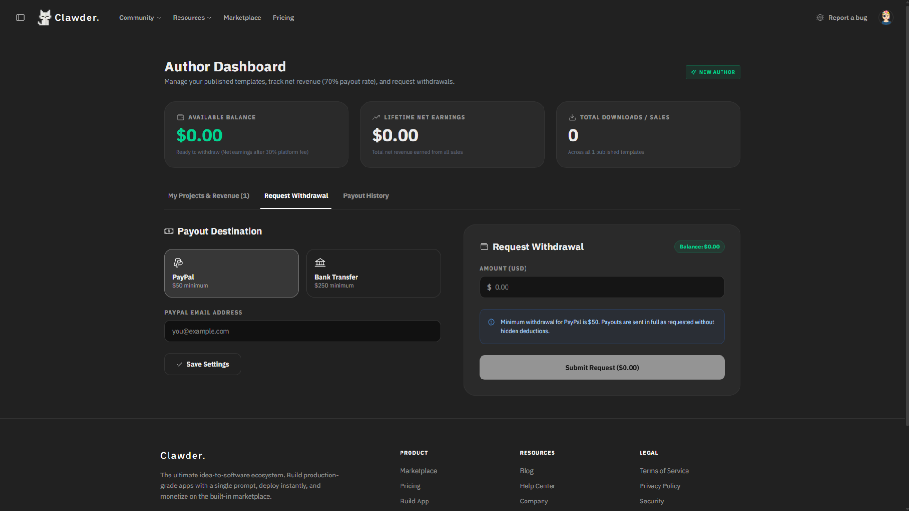Click the wallet icon next to Available Balance
This screenshot has height=511, width=909.
tap(180, 117)
